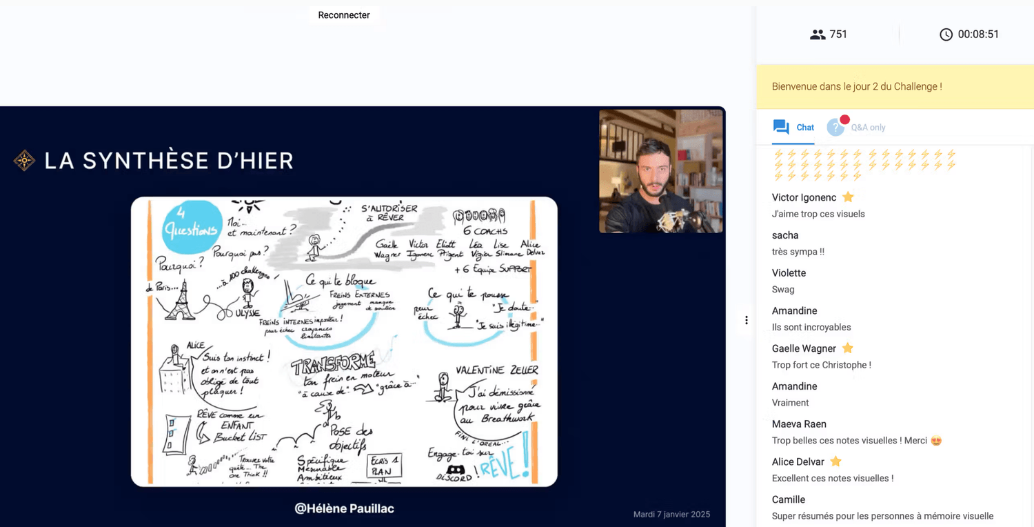
Task: Click the star beside Victor Igonenc
Action: click(x=849, y=197)
